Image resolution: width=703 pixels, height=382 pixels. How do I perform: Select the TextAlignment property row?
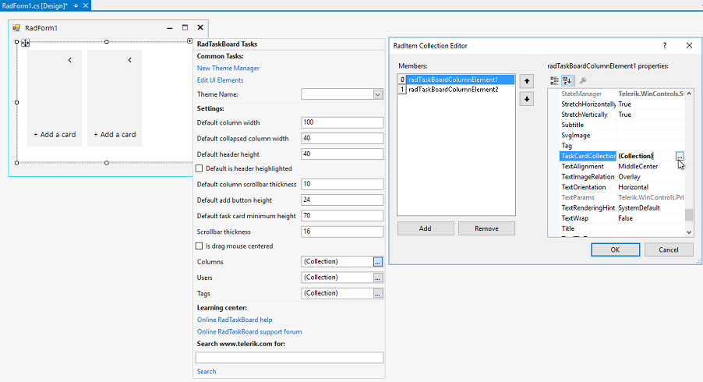click(622, 166)
